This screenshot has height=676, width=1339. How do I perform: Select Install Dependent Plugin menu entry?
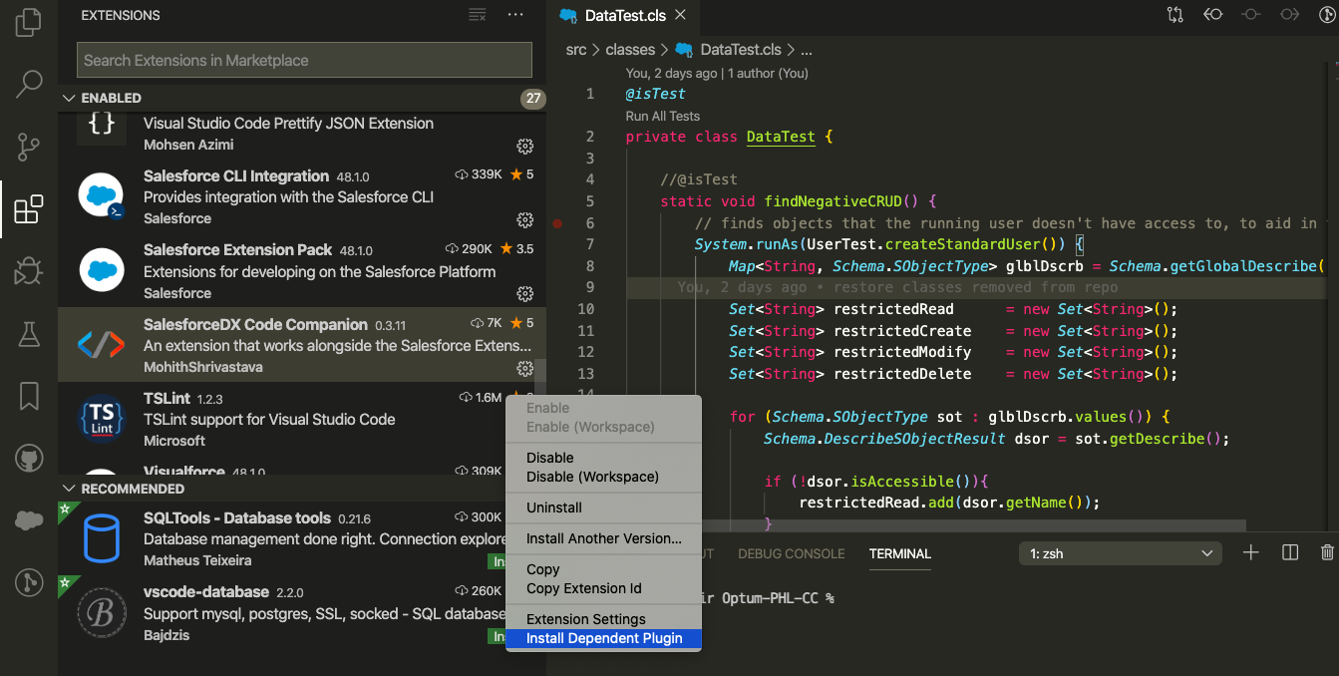(x=604, y=638)
